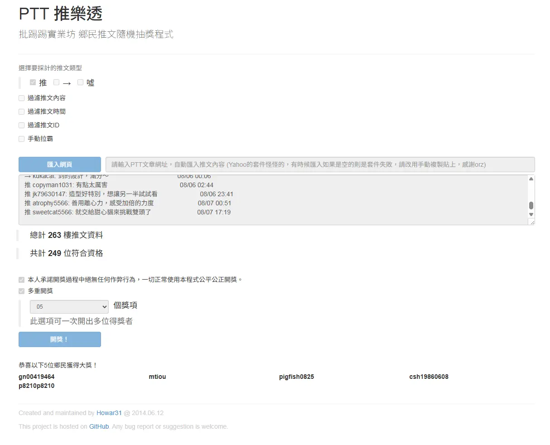
Task: Click the scroll-down arrow of comment list
Action: click(x=531, y=214)
